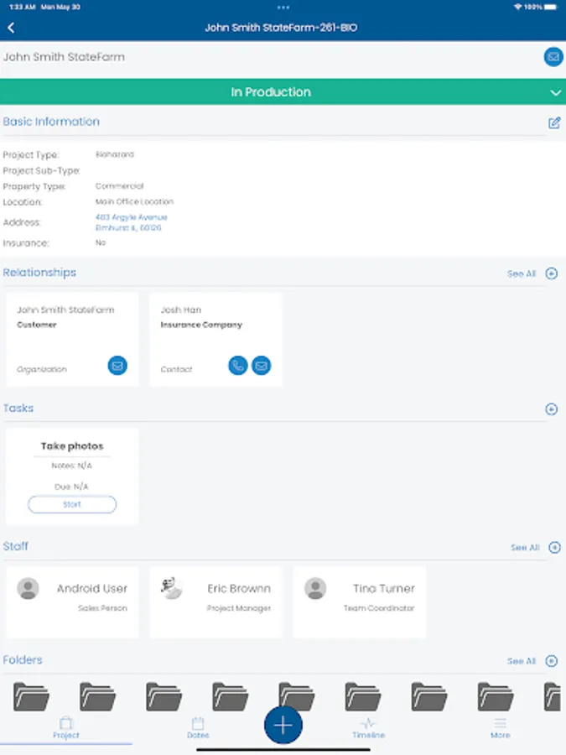Start the Take photos task
The height and width of the screenshot is (755, 566).
pos(72,504)
